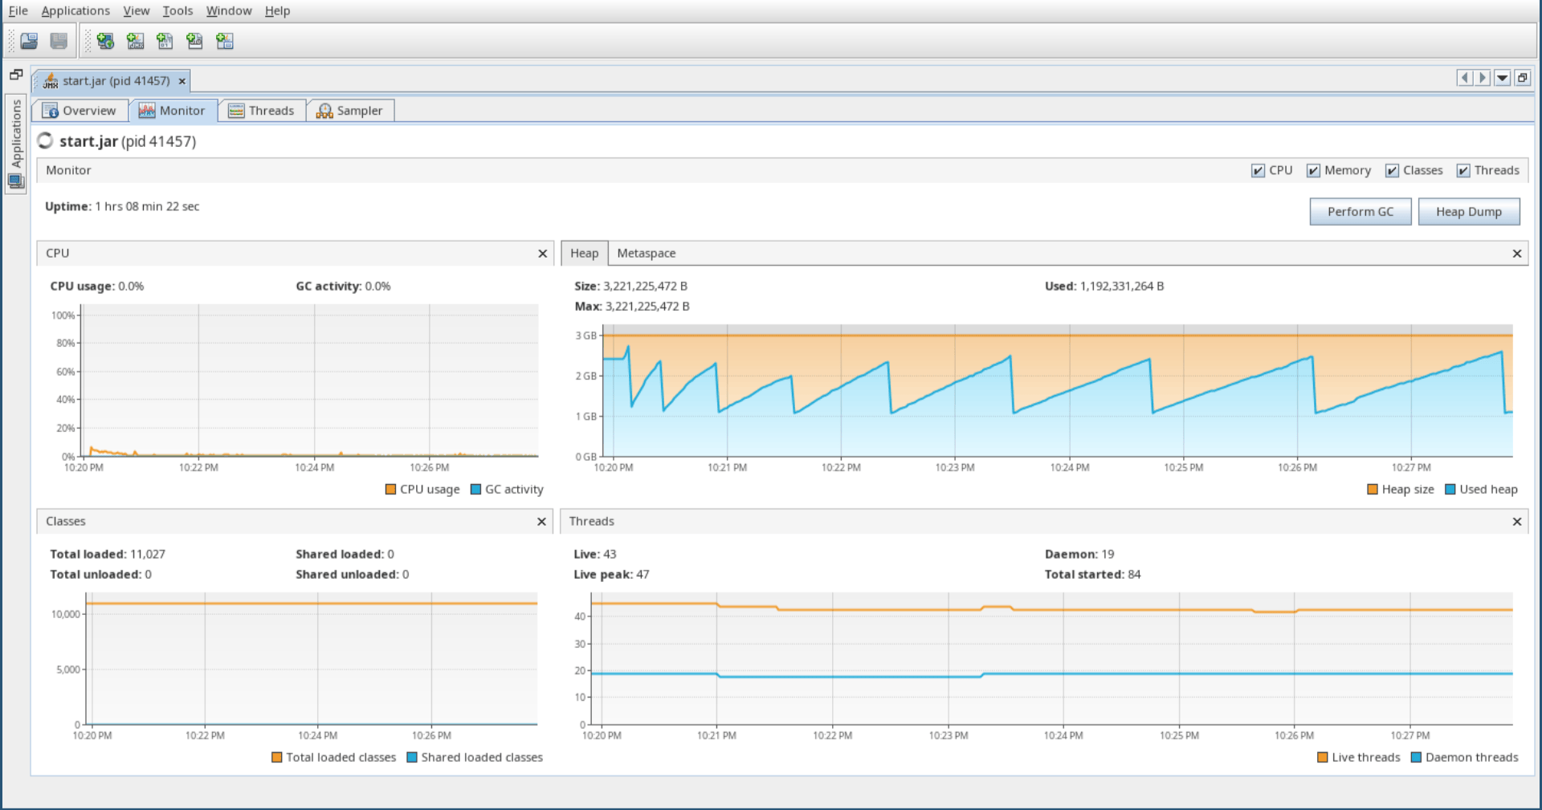
Task: Click the Used: 1,192,331,264 B value
Action: [1103, 287]
